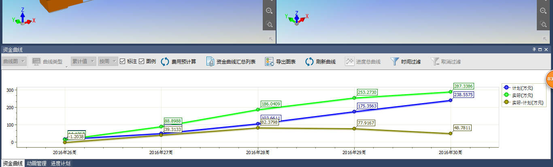Open the 按周 period dropdown
553x167 pixels.
pyautogui.click(x=108, y=61)
